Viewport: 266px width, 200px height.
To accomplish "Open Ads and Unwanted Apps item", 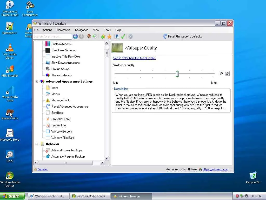I will point(67,150).
